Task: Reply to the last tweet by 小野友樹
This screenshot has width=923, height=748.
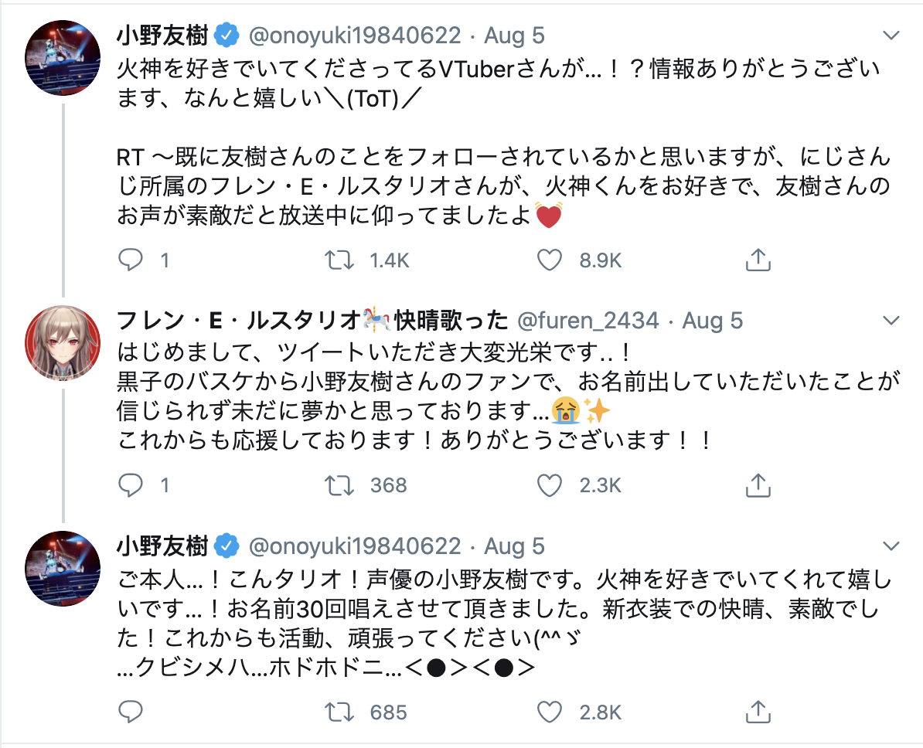Action: pyautogui.click(x=131, y=711)
